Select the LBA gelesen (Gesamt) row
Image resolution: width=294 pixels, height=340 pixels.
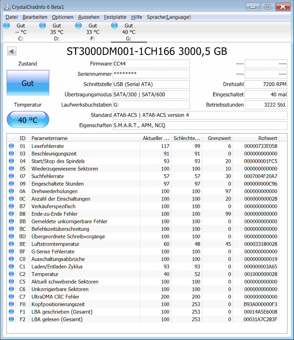(x=143, y=319)
